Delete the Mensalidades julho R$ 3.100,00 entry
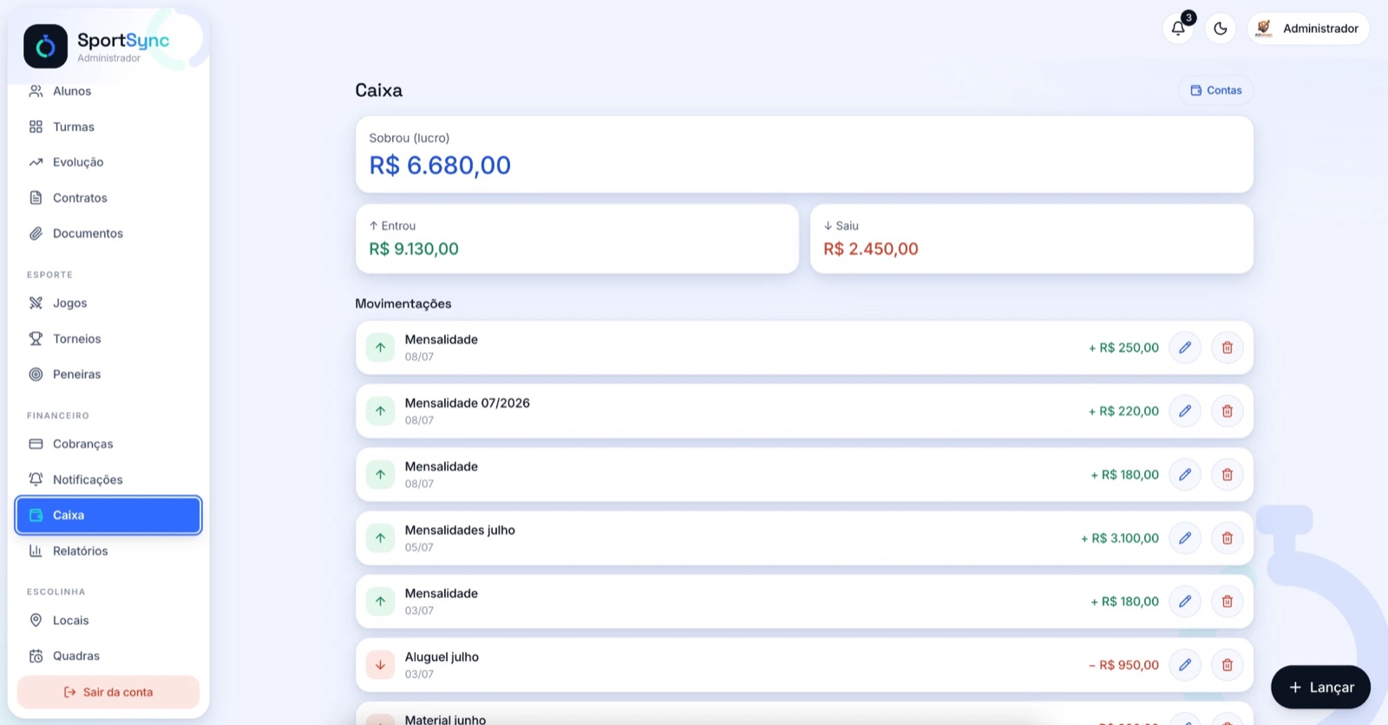Image resolution: width=1388 pixels, height=725 pixels. tap(1228, 539)
